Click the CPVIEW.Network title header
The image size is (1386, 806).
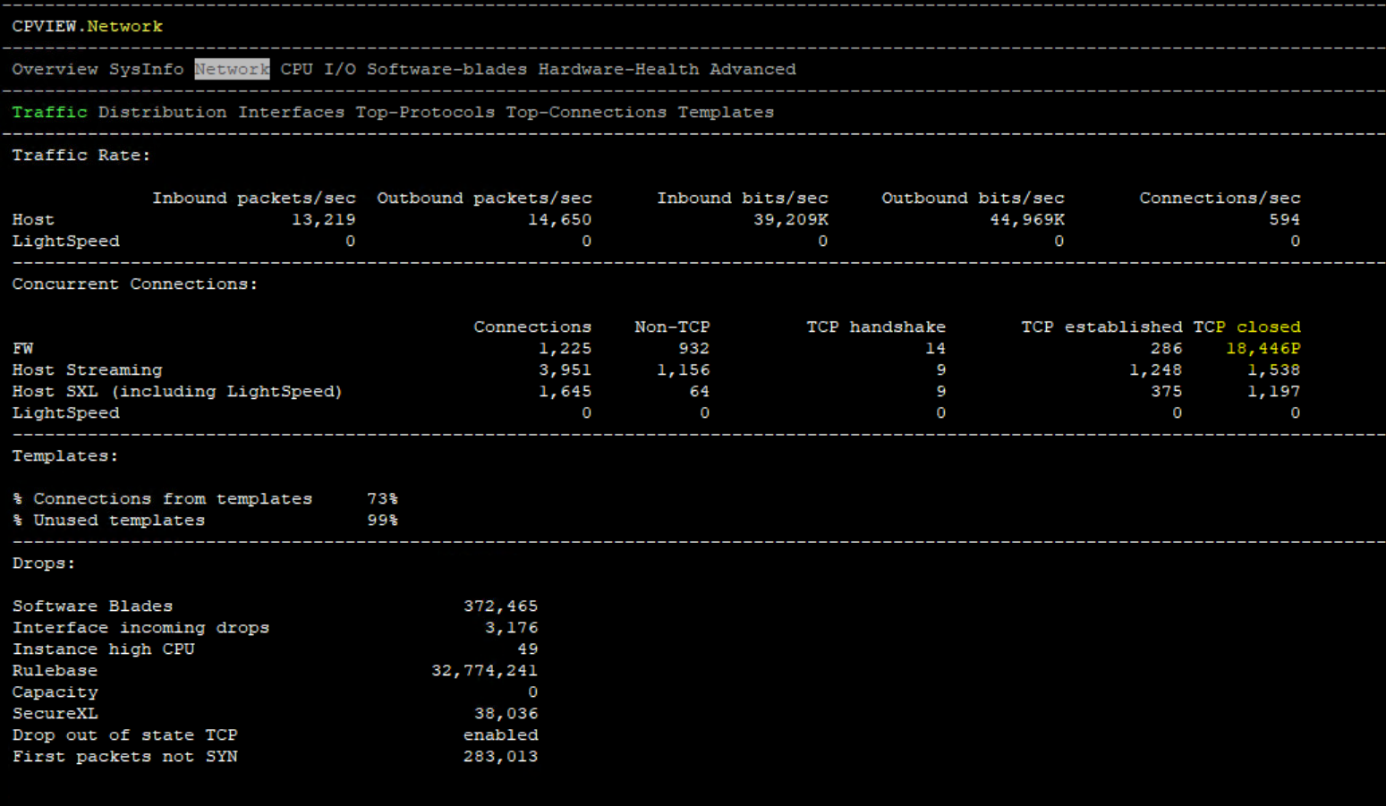point(86,26)
